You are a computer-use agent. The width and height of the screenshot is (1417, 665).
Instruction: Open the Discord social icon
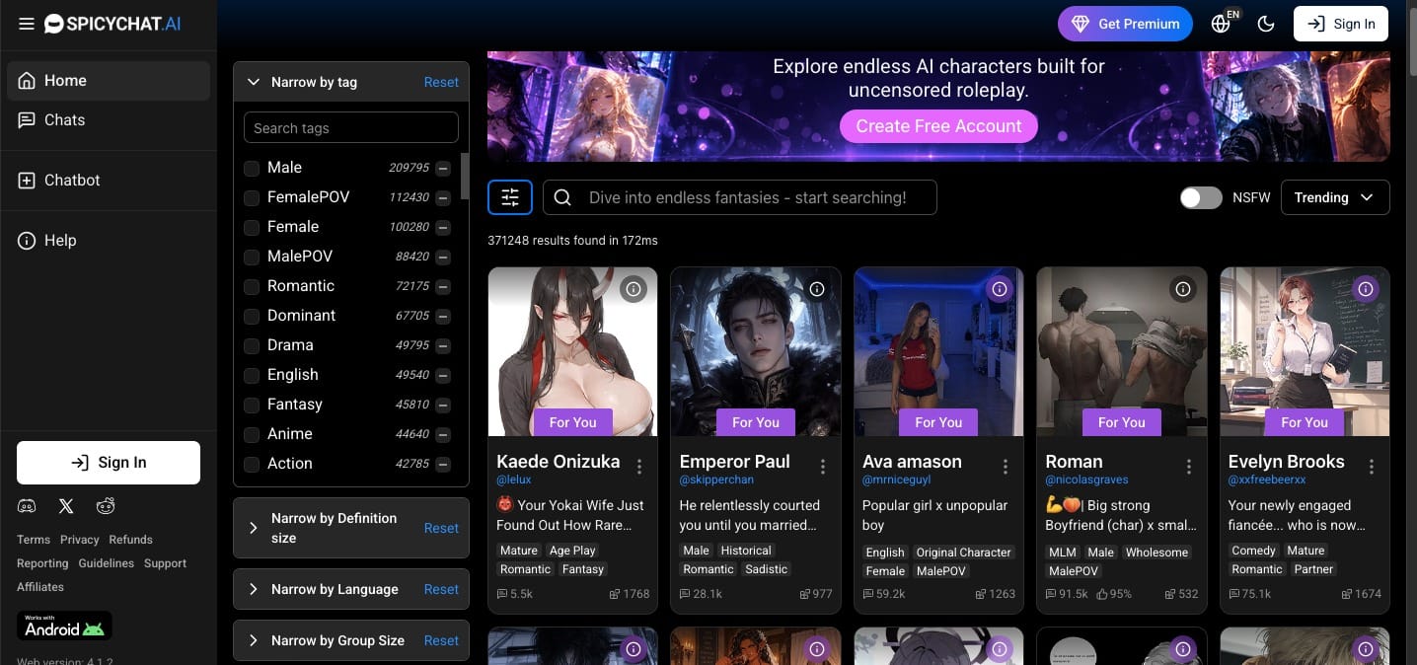27,506
